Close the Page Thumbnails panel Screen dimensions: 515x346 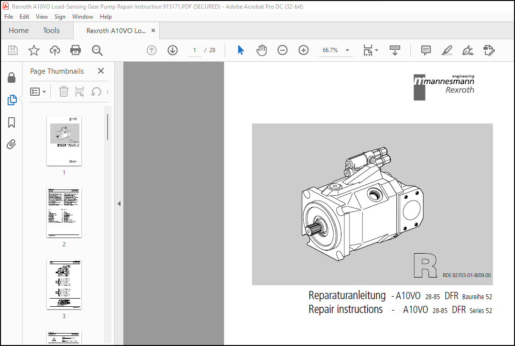point(101,71)
